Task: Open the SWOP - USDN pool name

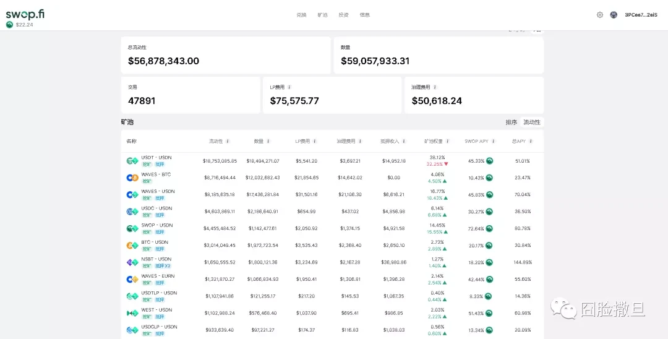Action: pyautogui.click(x=156, y=225)
